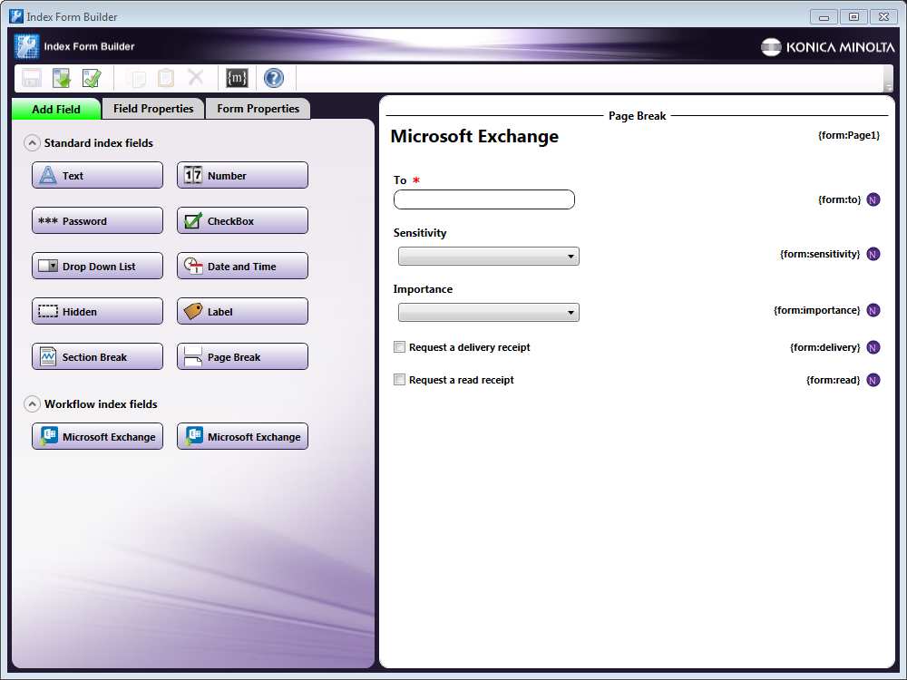Open the Form Properties tab
The height and width of the screenshot is (680, 907).
(x=258, y=109)
